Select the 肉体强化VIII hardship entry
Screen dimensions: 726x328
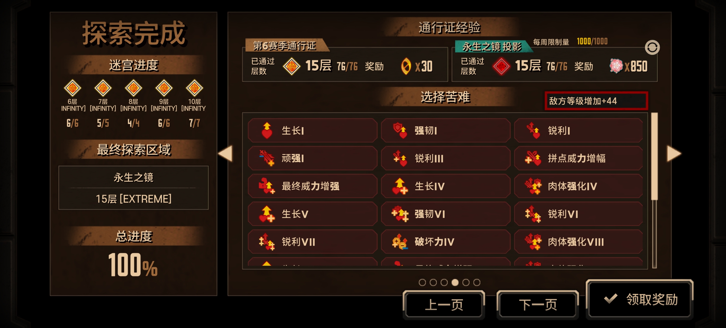point(578,242)
